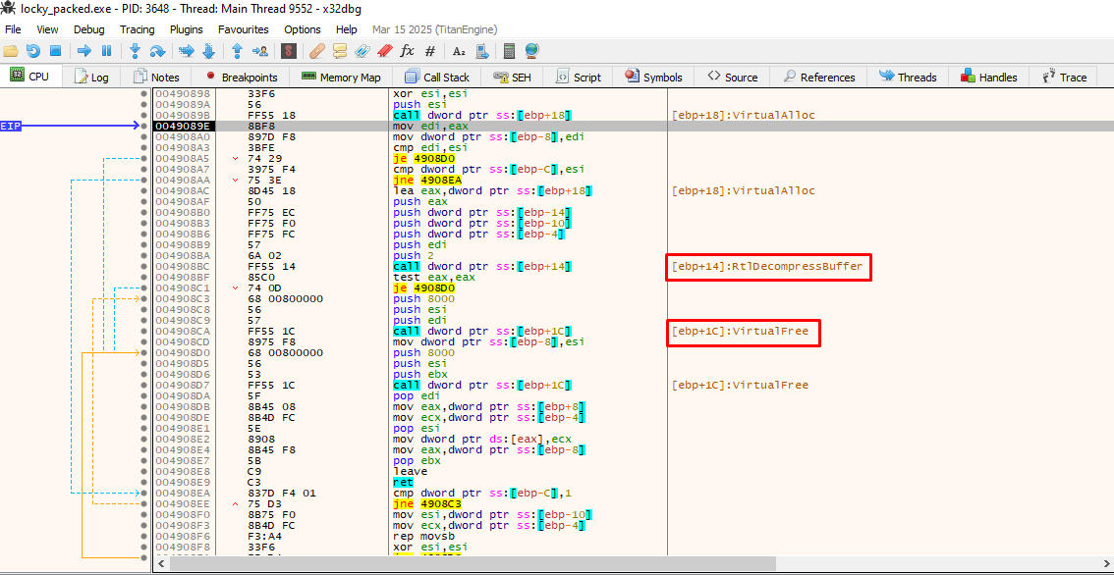The height and width of the screenshot is (575, 1114).
Task: Run the program with the blue arrow
Action: coord(84,51)
